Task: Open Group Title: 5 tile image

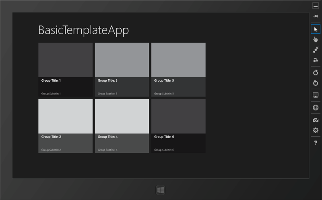Action: pyautogui.click(x=178, y=60)
